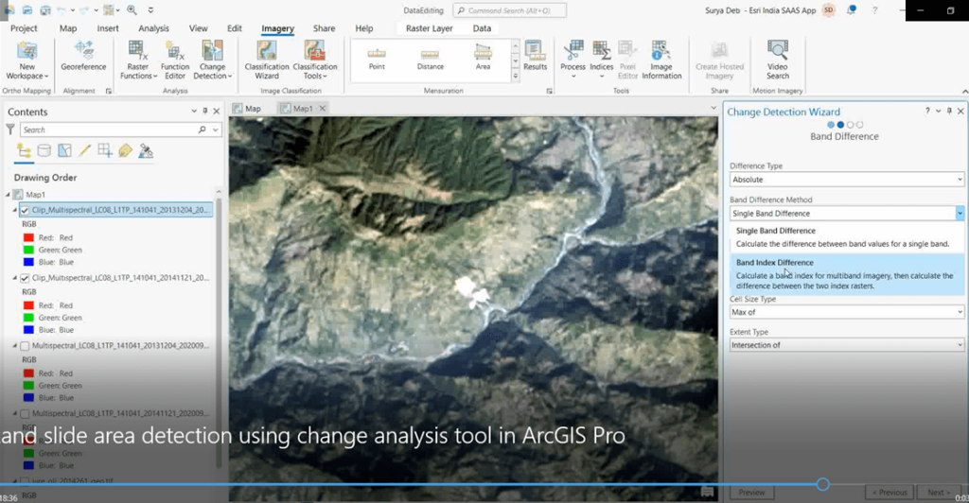Click the video progress slider handle
This screenshot has height=503, width=969.
(x=822, y=484)
